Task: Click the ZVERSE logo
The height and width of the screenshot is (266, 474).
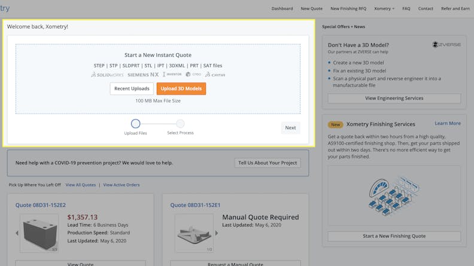Action: (446, 45)
